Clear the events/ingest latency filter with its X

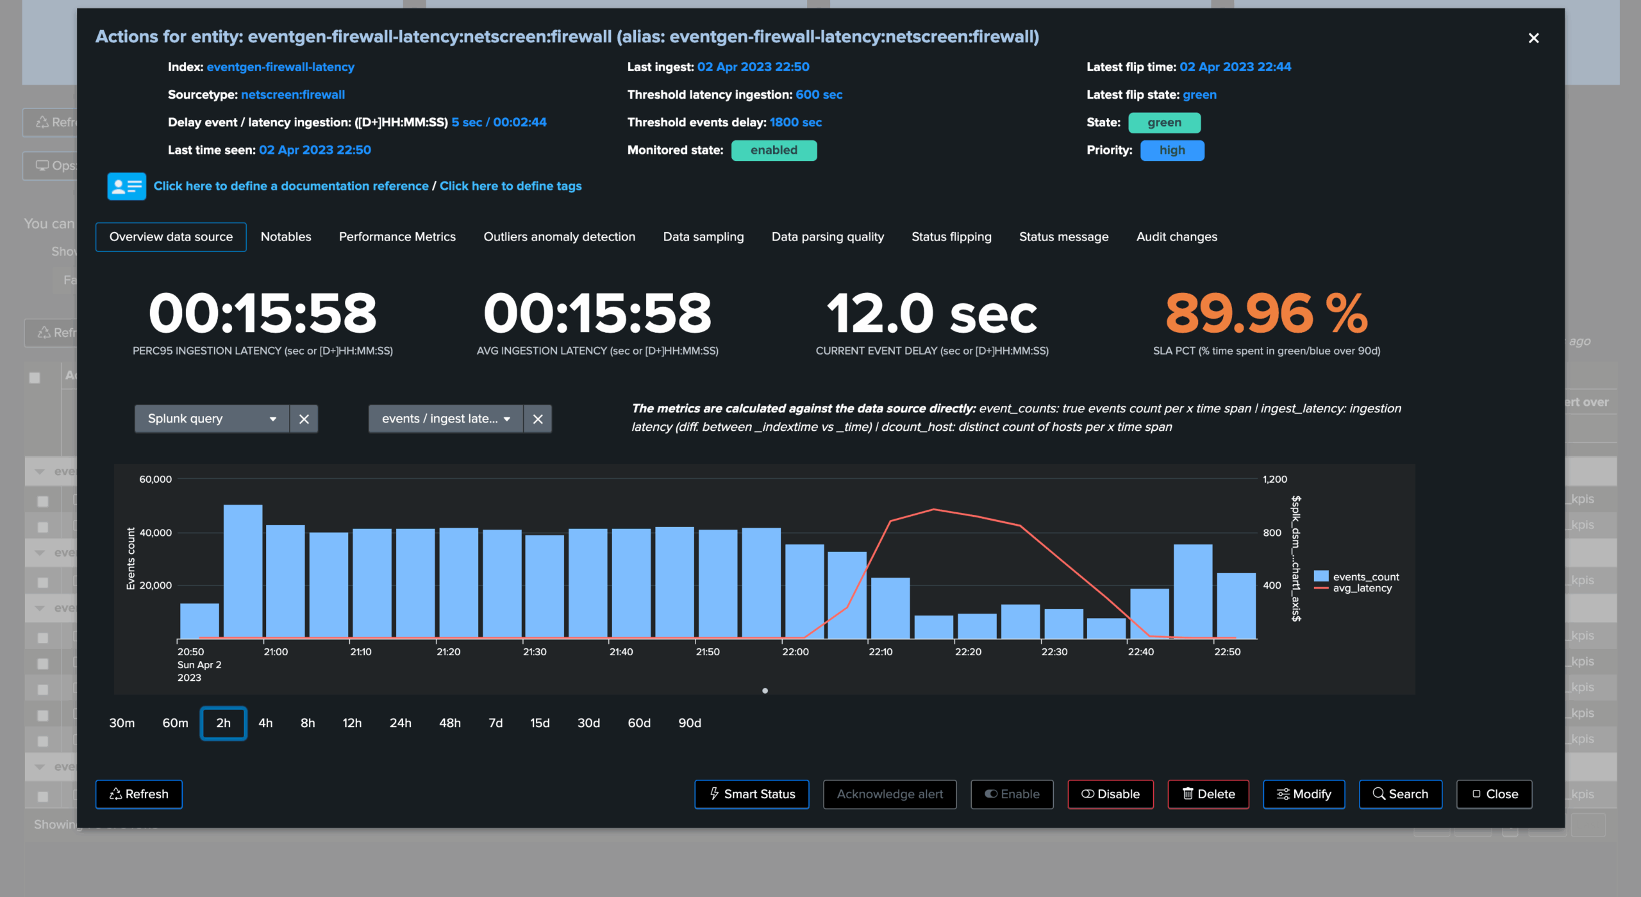pos(538,419)
